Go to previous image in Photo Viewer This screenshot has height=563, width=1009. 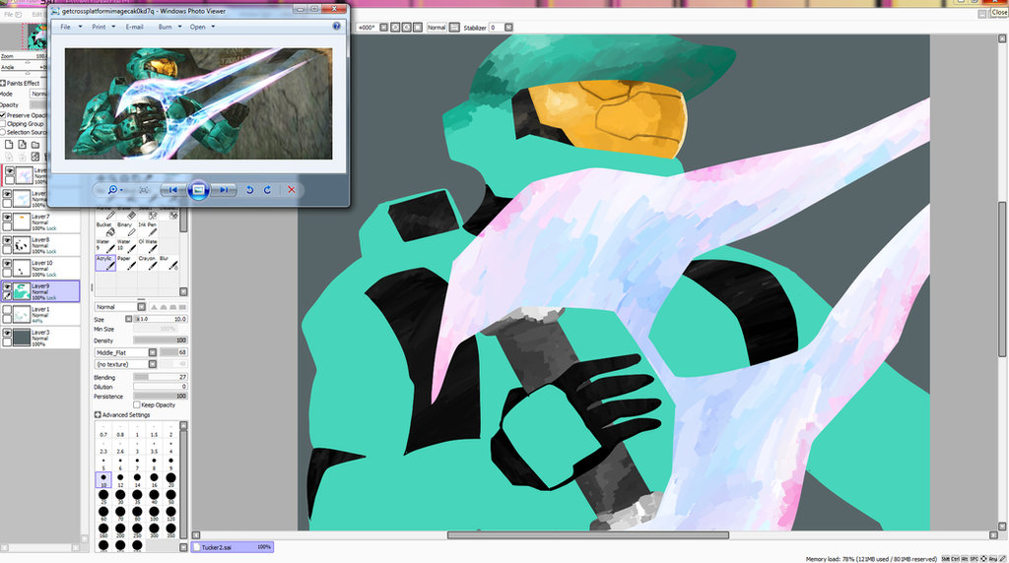(x=172, y=190)
